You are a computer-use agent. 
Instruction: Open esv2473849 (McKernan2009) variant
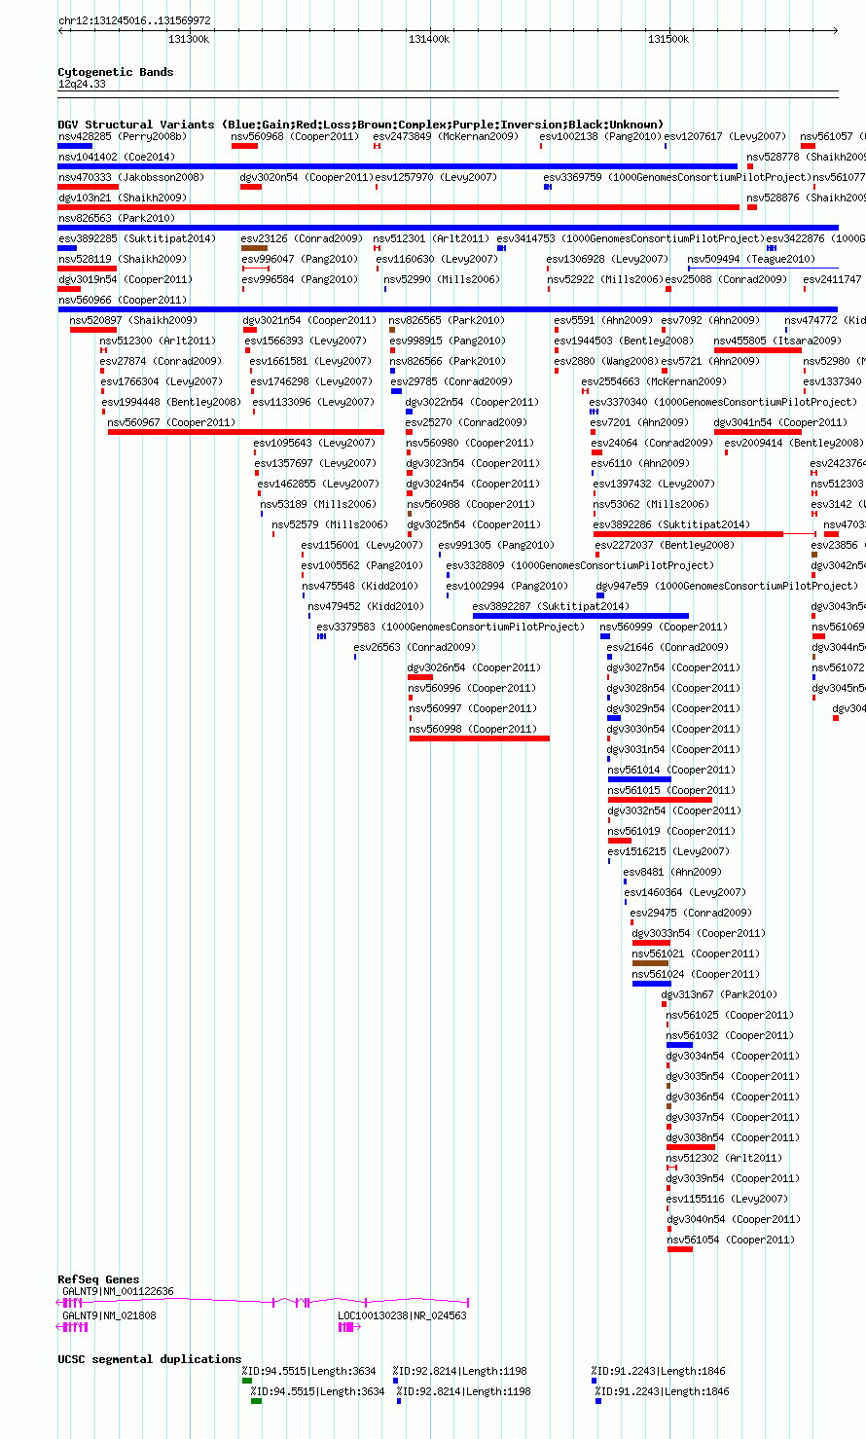coord(447,137)
